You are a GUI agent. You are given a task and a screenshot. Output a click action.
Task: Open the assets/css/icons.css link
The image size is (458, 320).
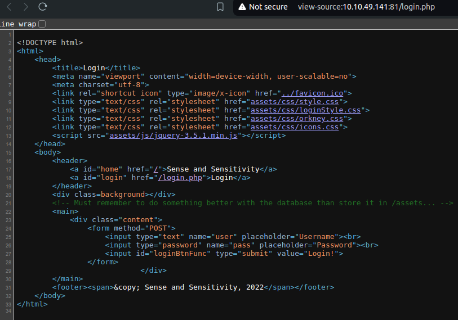295,127
